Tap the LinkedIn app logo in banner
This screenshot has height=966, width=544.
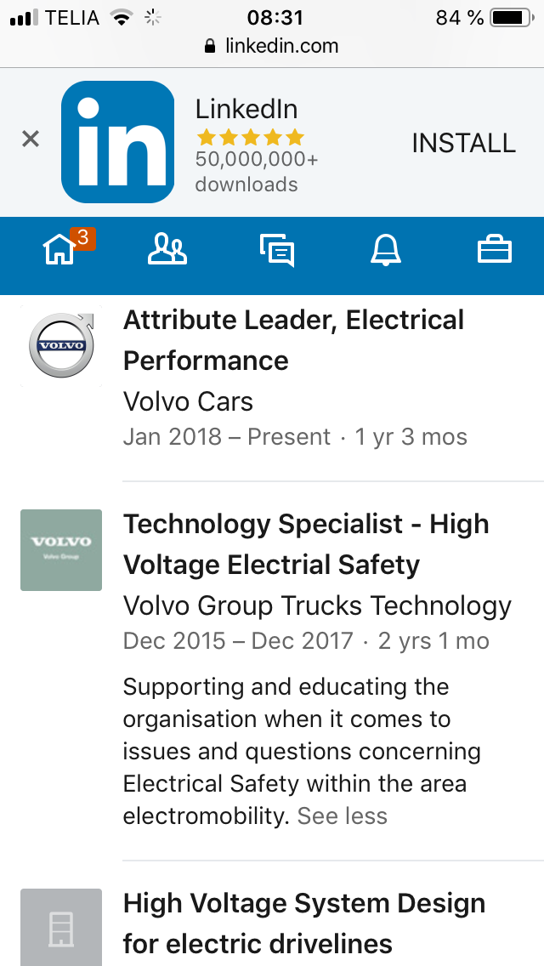pos(117,142)
